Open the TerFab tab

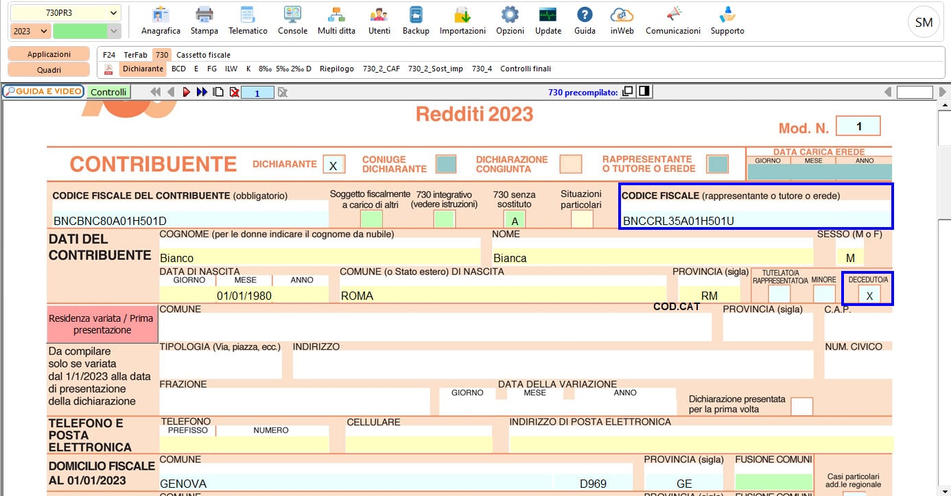pyautogui.click(x=135, y=55)
